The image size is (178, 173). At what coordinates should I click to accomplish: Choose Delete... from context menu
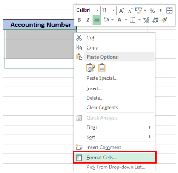click(114, 98)
